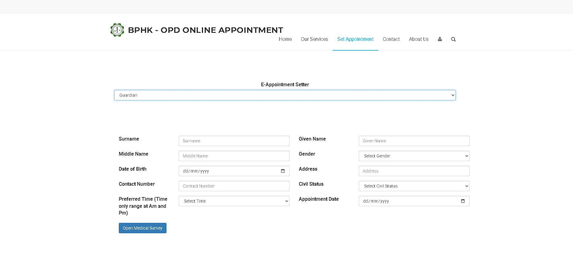Screen dimensions: 573x279
Task: Click the Gender label
Action: point(307,154)
